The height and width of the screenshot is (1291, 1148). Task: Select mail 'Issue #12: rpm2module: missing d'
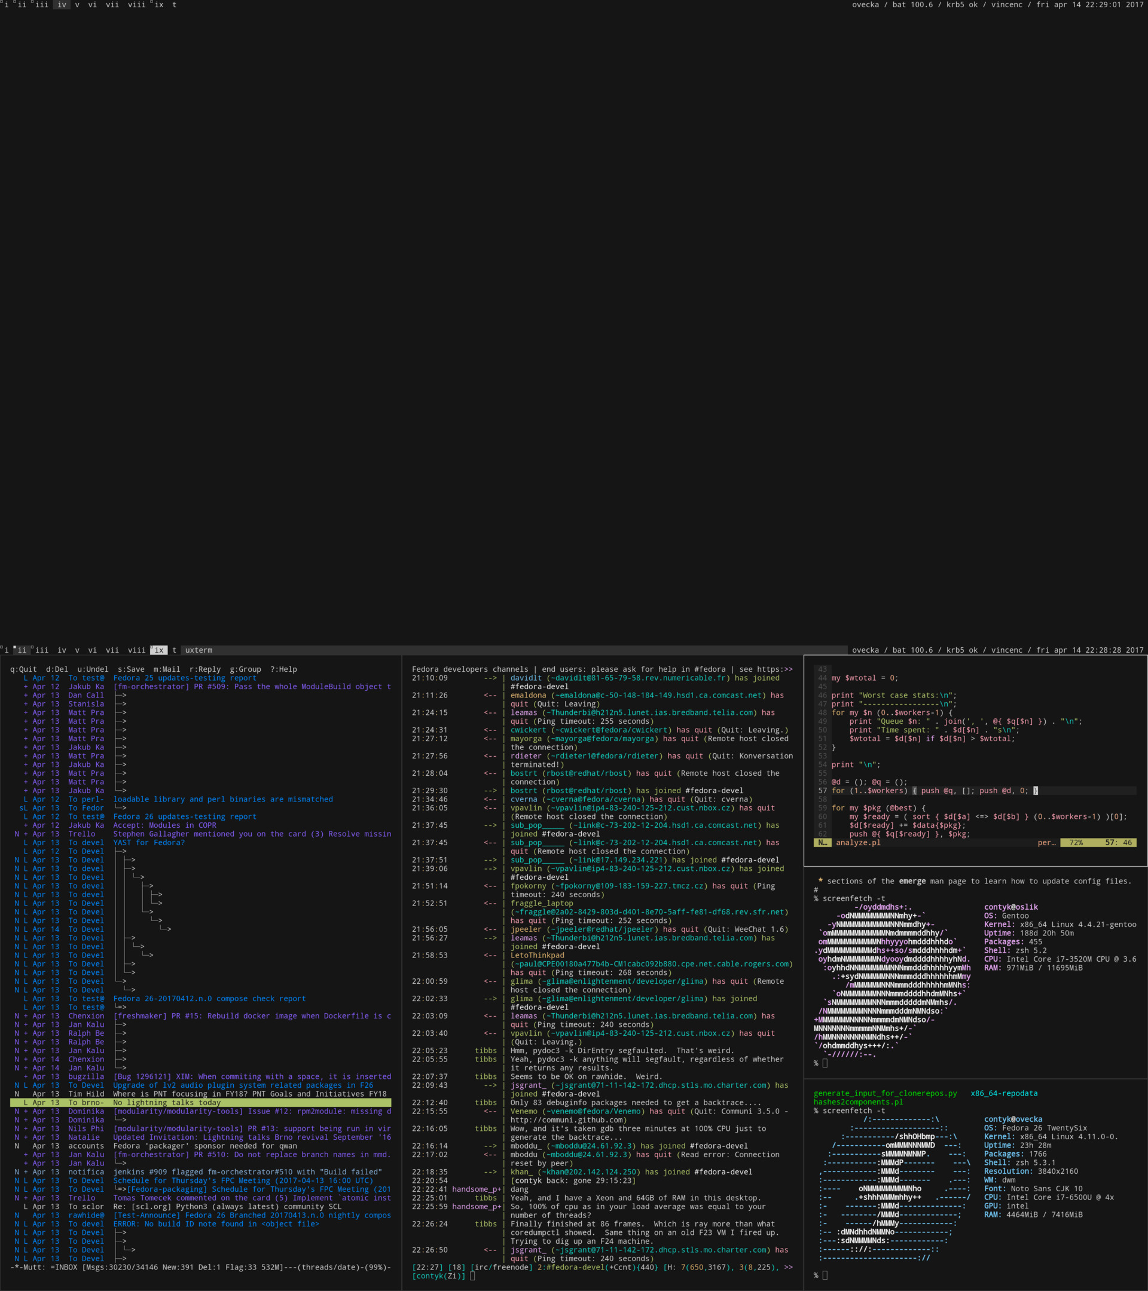(x=201, y=1111)
